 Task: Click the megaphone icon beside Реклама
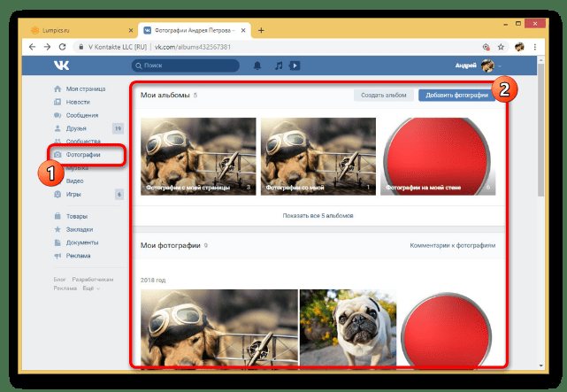point(57,256)
